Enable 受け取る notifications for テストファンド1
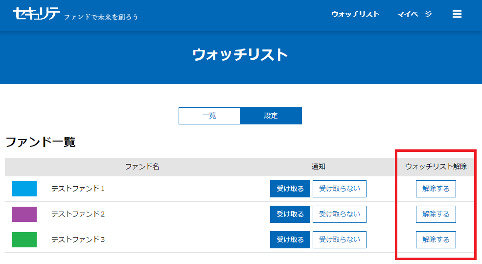 pyautogui.click(x=290, y=189)
